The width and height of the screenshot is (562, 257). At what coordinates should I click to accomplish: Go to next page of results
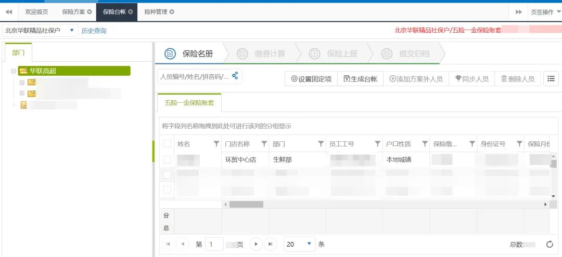click(x=256, y=244)
